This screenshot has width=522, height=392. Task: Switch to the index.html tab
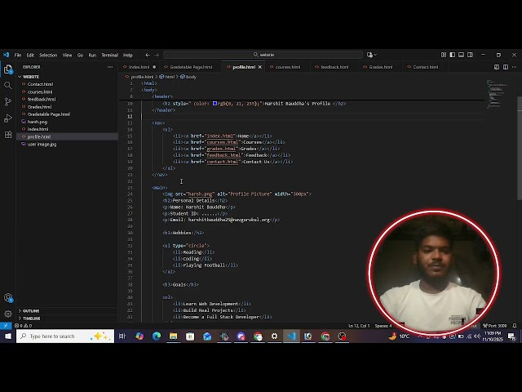tap(139, 67)
